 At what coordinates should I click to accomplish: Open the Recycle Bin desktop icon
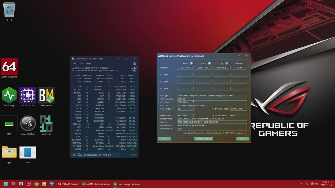tap(9, 11)
